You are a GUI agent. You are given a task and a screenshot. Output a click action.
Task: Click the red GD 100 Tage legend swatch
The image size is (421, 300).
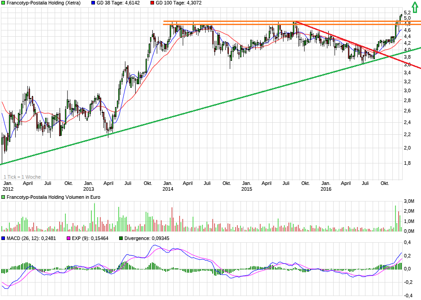click(152, 3)
